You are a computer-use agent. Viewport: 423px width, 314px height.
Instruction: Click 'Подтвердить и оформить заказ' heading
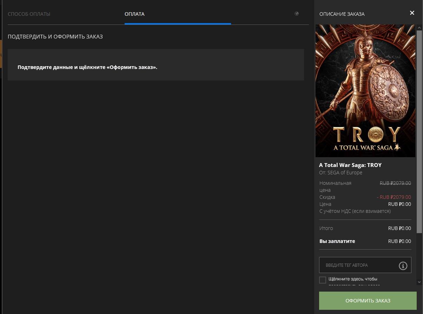point(55,36)
